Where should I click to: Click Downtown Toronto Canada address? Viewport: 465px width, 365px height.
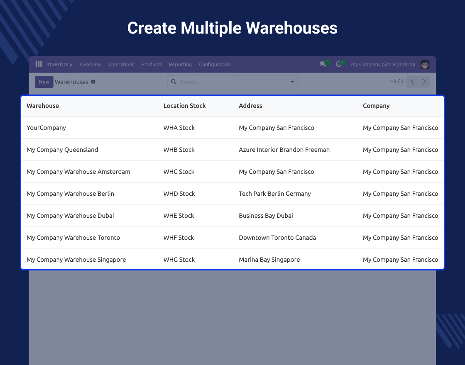pyautogui.click(x=277, y=237)
